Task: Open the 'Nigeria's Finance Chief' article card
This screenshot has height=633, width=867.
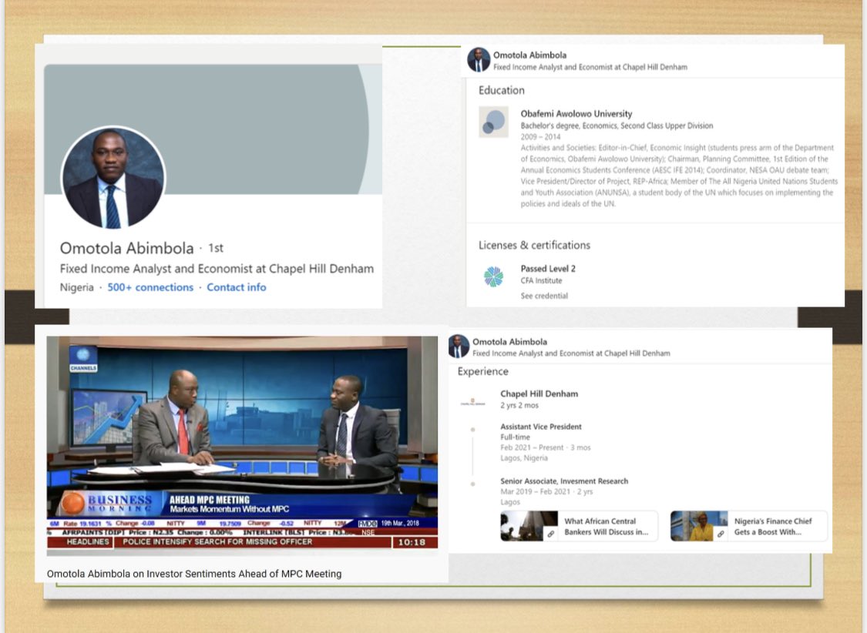Action: click(748, 526)
